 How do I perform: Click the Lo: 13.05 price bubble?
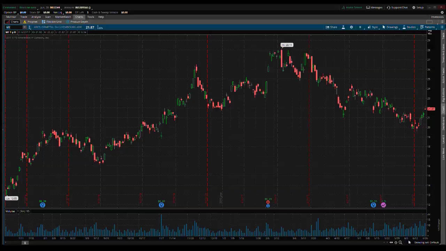11,198
